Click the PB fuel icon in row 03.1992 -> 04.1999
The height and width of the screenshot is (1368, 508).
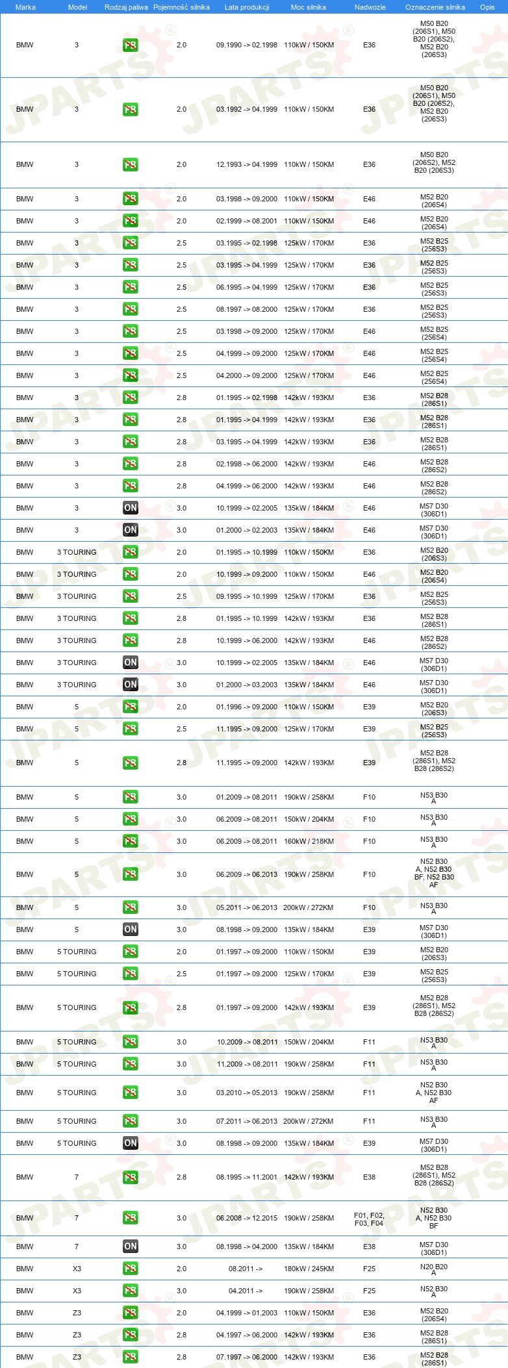[131, 110]
